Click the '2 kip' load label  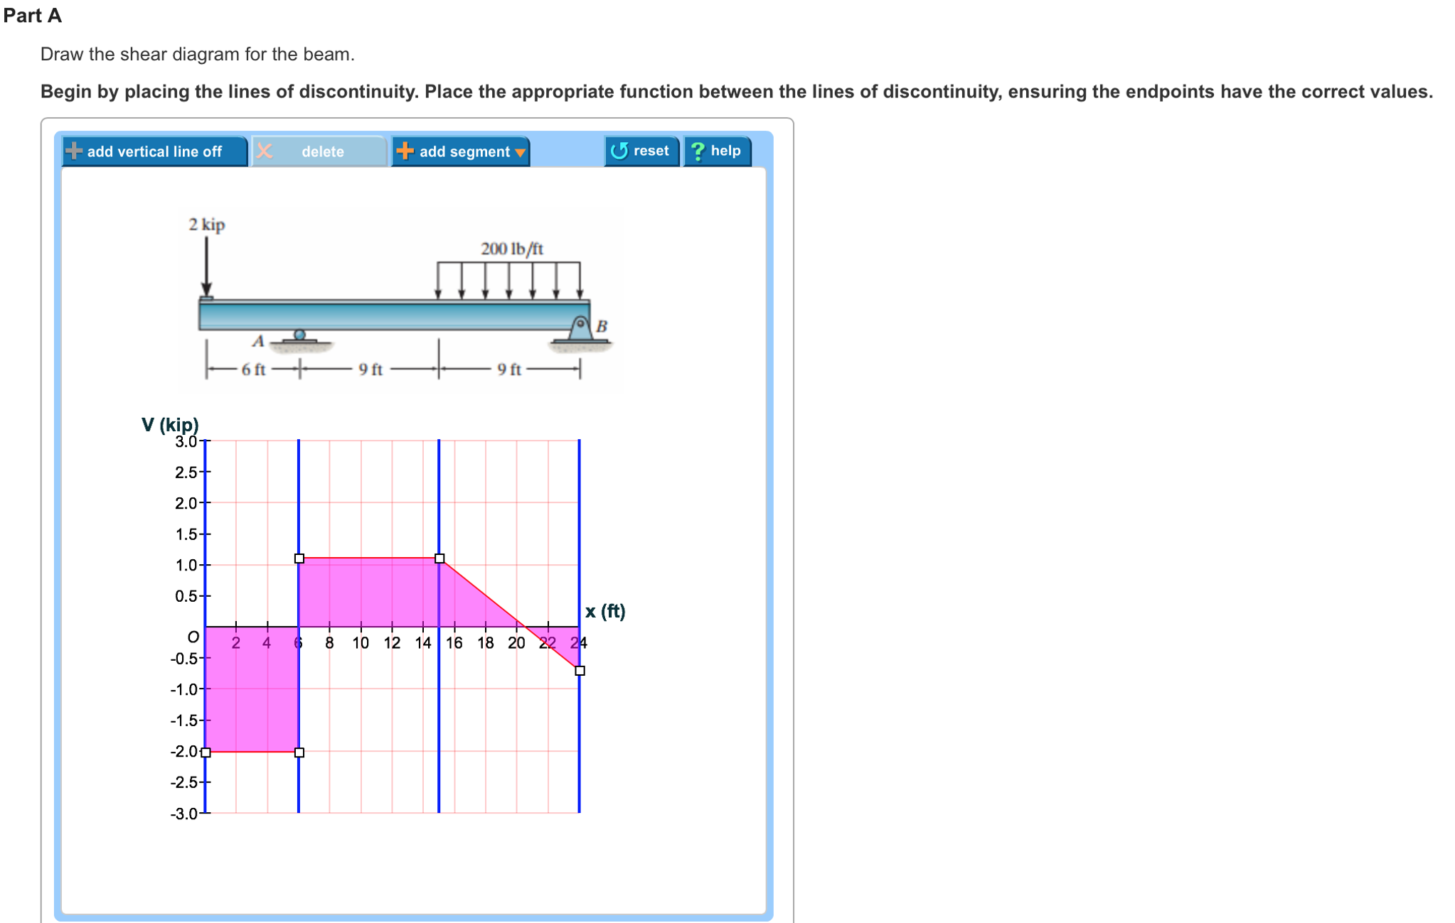(207, 225)
